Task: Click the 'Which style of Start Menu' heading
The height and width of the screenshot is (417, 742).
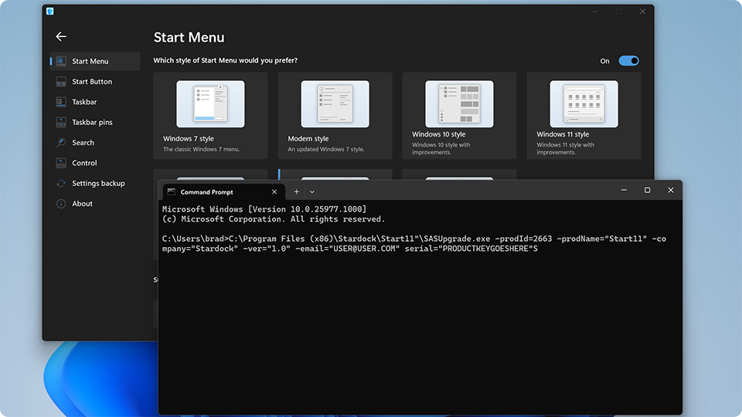Action: 225,60
